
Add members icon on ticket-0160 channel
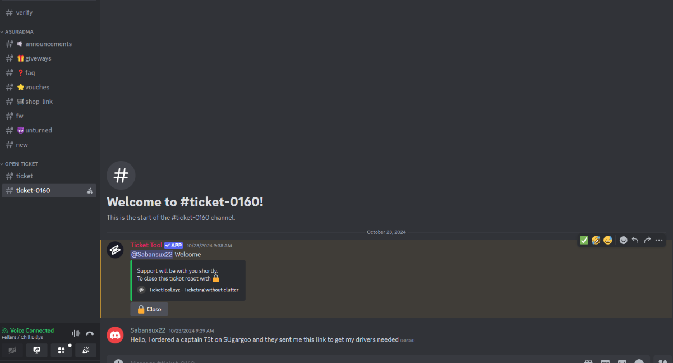(90, 191)
